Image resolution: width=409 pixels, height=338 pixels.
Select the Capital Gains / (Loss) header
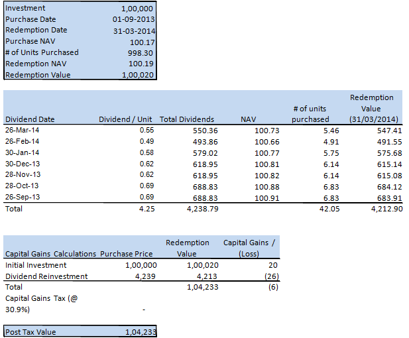[x=249, y=248]
